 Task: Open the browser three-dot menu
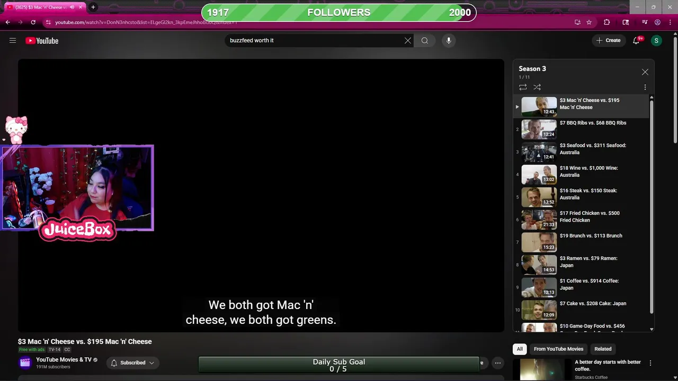pos(670,22)
